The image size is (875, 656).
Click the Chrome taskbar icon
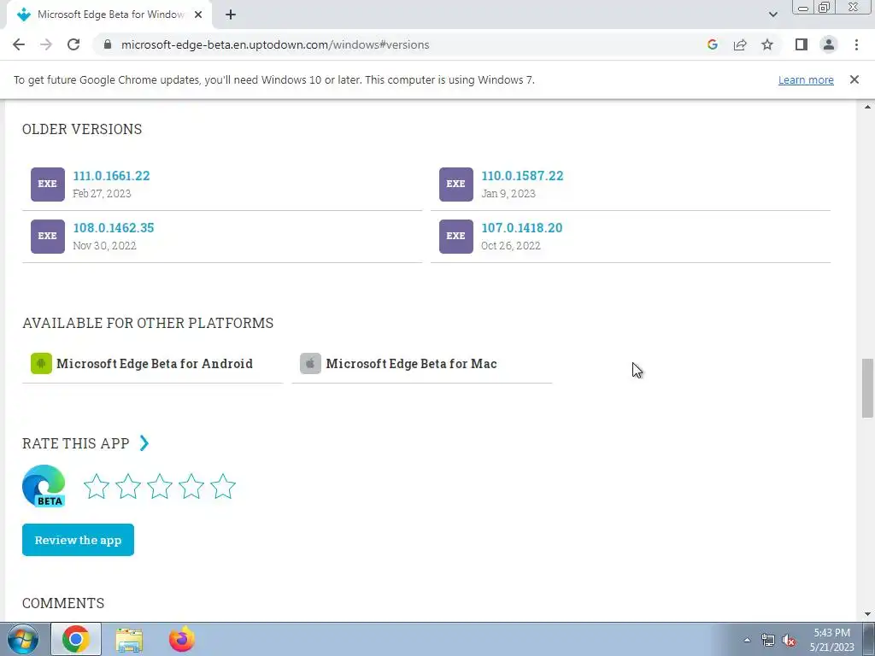point(76,639)
